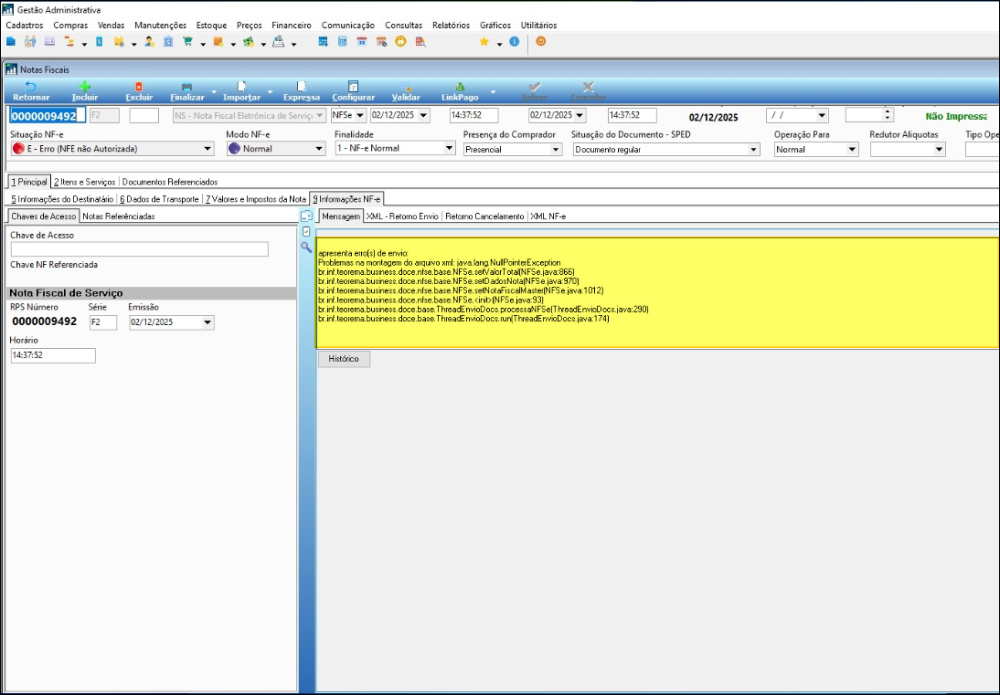This screenshot has width=1000, height=695.
Task: Open the Financeiro menu
Action: (292, 26)
